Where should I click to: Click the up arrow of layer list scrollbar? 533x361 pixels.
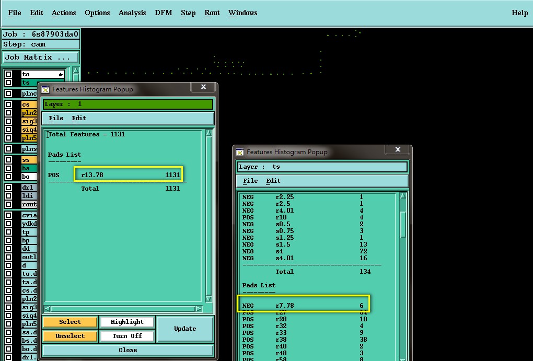(76, 71)
